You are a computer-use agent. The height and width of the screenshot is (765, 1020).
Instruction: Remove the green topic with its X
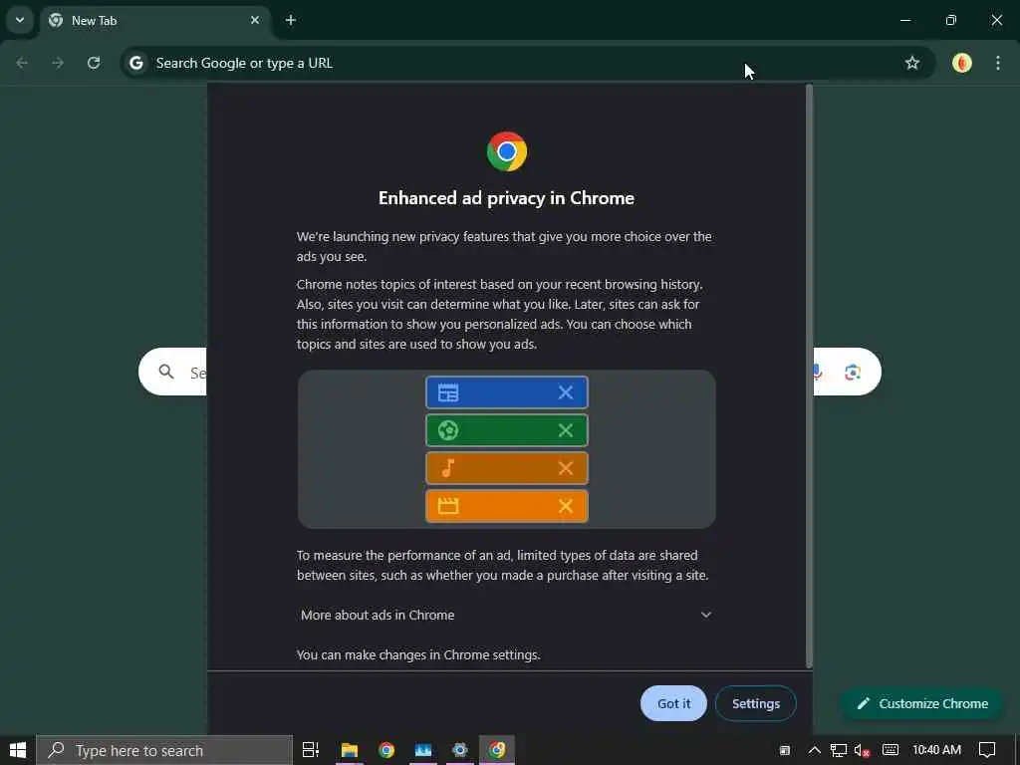(566, 430)
